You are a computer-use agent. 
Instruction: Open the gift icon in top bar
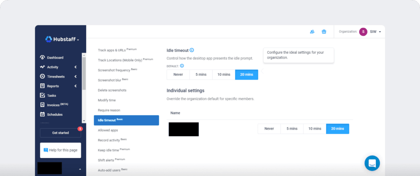(324, 32)
